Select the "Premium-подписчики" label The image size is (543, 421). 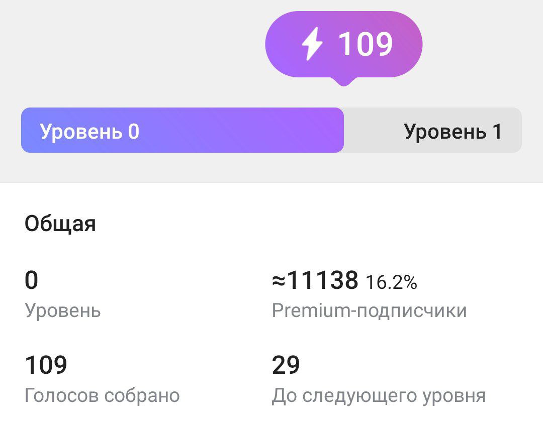click(369, 311)
